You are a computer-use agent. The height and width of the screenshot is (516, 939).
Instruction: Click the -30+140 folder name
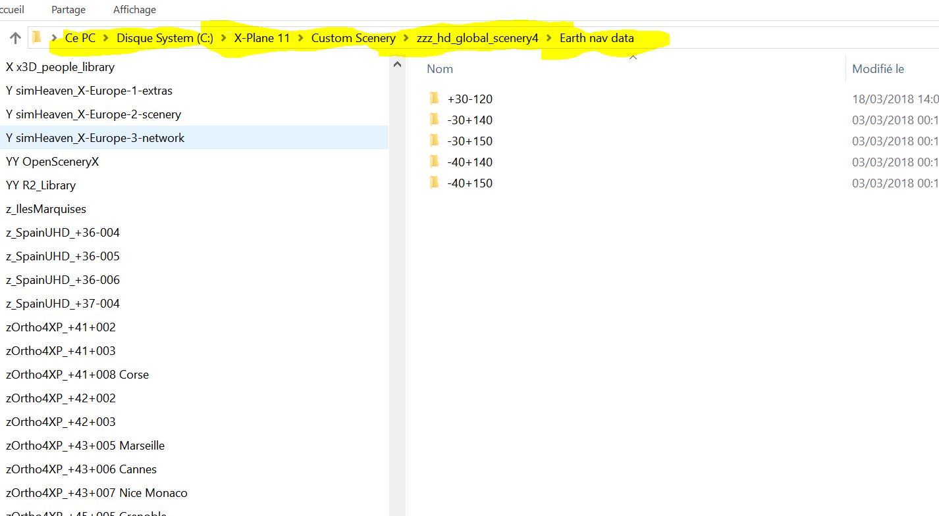click(x=470, y=120)
